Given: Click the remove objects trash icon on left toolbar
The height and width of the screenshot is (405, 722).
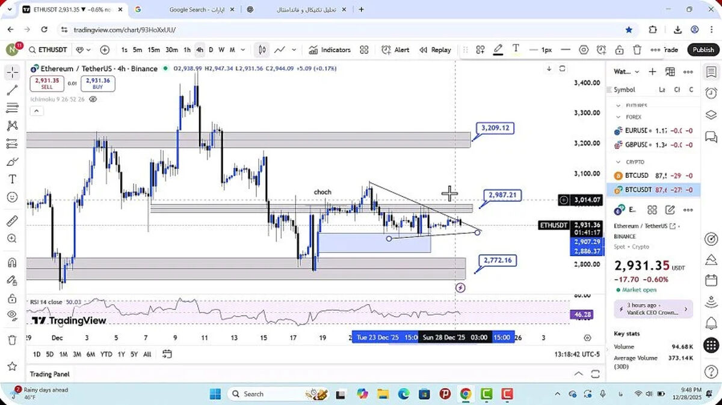Looking at the screenshot, I should (12, 340).
